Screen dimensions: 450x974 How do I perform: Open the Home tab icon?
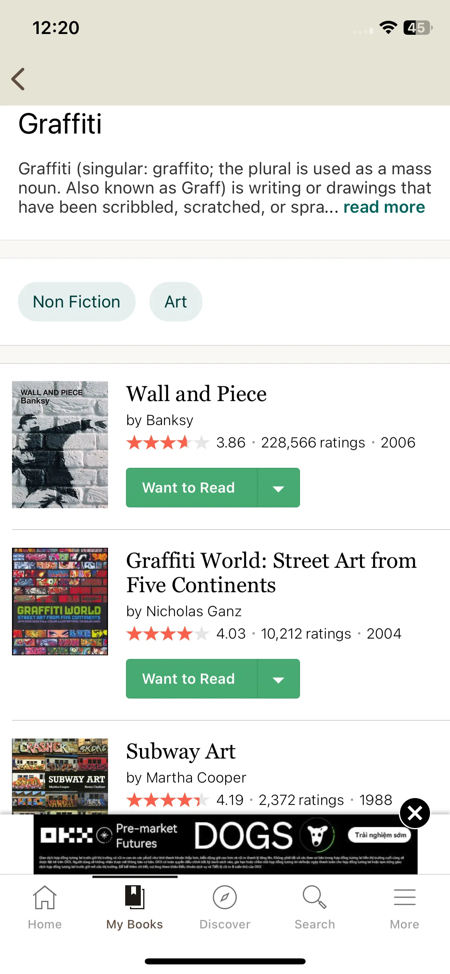45,897
